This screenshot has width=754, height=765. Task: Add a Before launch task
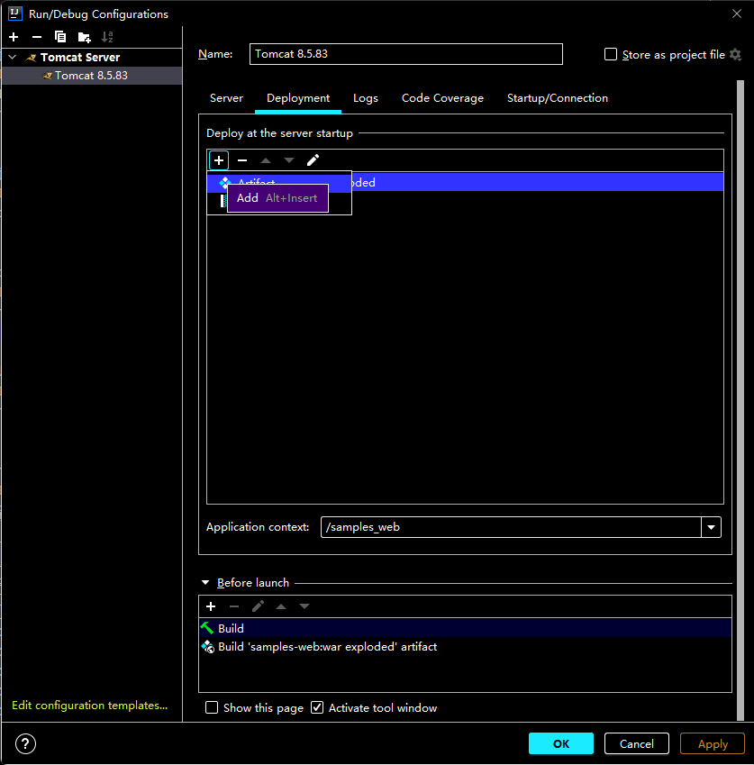211,606
